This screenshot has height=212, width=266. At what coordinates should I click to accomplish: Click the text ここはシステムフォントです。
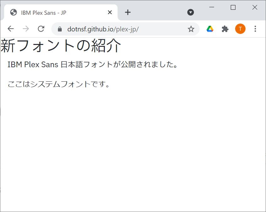59,84
